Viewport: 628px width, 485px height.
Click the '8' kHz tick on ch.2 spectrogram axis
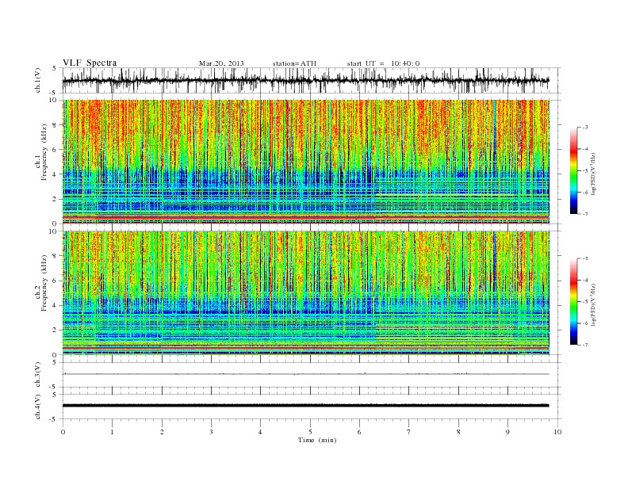(56, 256)
